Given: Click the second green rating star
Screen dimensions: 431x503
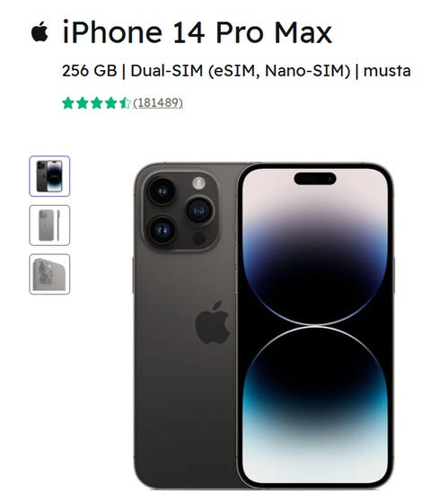Looking at the screenshot, I should 82,103.
